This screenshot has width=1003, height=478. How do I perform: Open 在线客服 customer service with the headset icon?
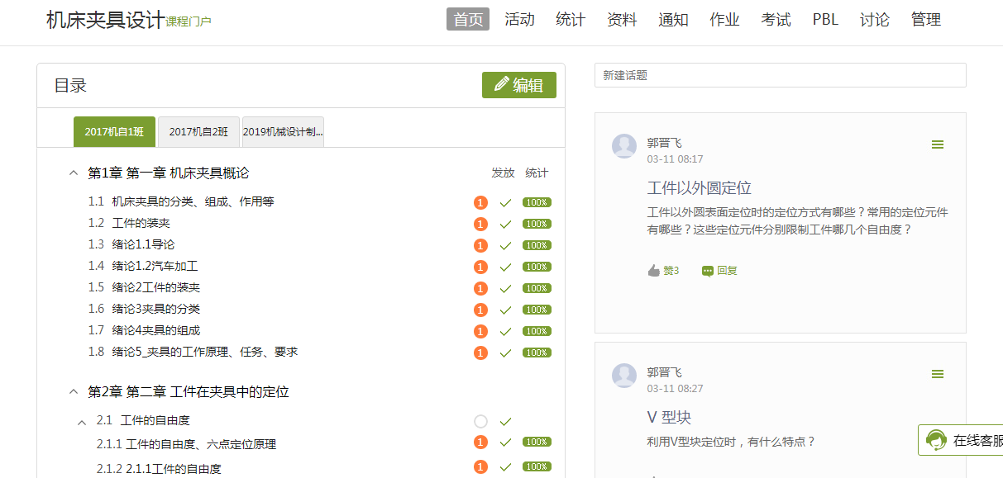[x=935, y=440]
